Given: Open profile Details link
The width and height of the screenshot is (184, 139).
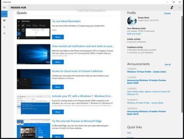Looking at the screenshot, I should [x=167, y=13].
